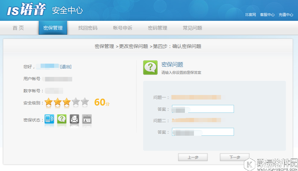Click the first gold security star

(x=48, y=102)
